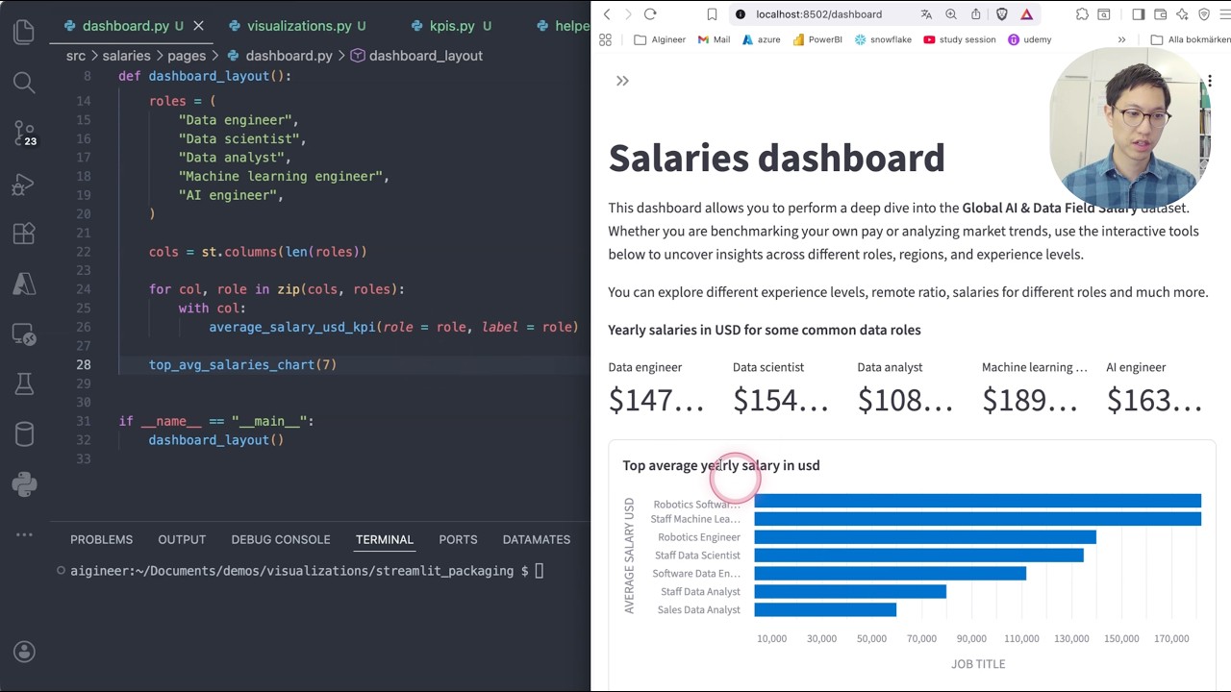
Task: Click the Salaries dashboard heading
Action: [x=776, y=158]
